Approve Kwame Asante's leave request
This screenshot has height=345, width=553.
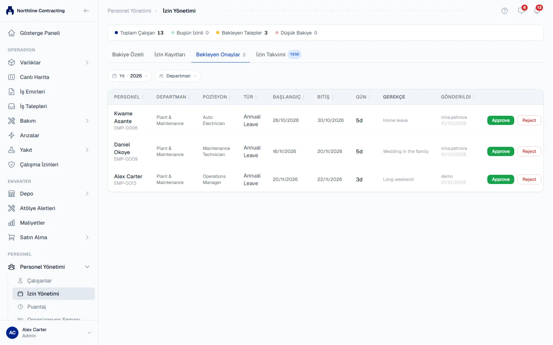point(501,120)
